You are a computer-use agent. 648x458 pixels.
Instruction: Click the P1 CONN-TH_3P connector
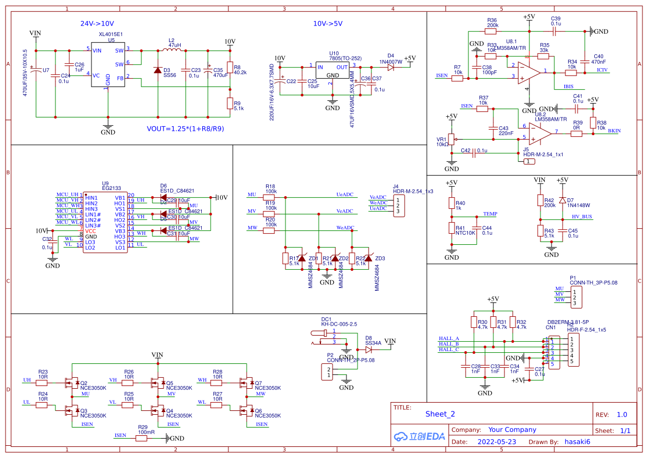coord(576,296)
